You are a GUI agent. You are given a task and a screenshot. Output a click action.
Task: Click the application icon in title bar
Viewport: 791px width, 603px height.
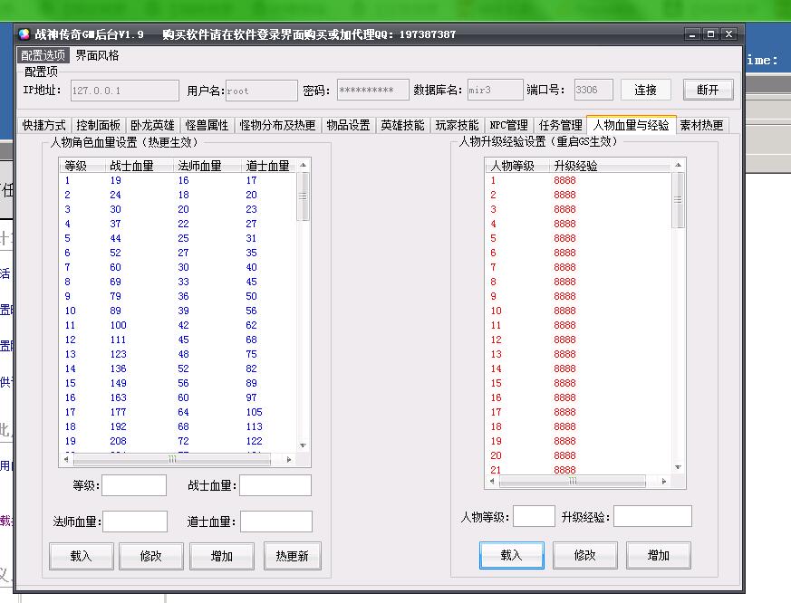click(24, 34)
